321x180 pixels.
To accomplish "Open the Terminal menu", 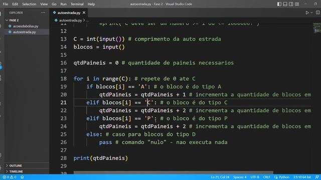I will pyautogui.click(x=77, y=4).
